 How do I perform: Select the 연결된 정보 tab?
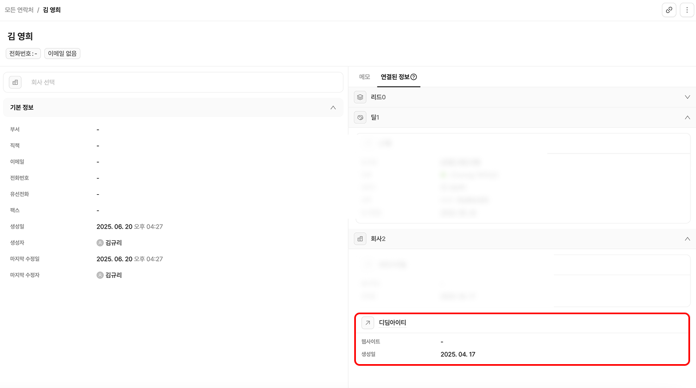[x=395, y=77]
